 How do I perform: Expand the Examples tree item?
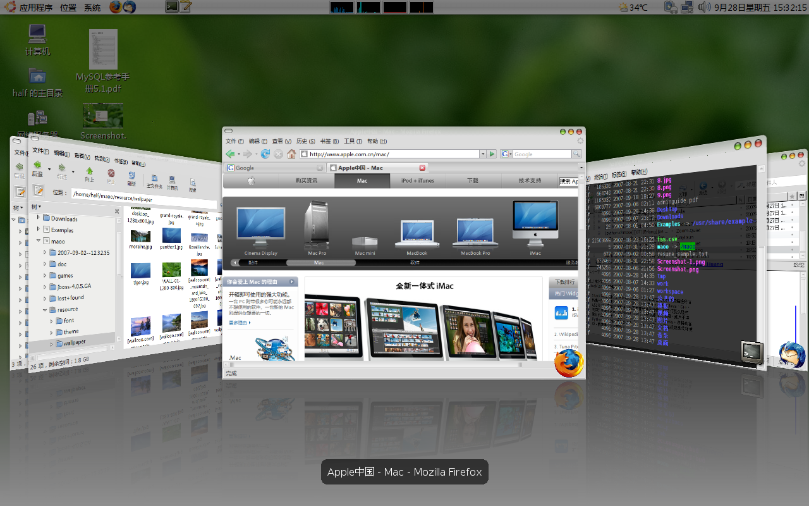pos(38,228)
